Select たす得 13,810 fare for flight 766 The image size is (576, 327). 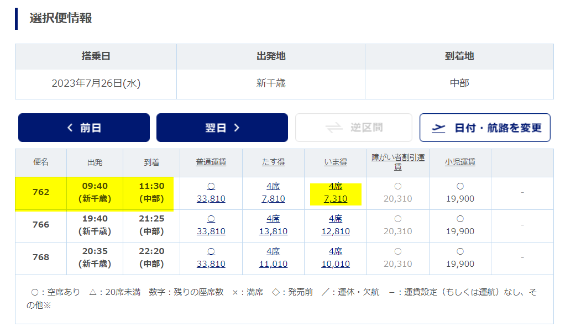click(273, 231)
